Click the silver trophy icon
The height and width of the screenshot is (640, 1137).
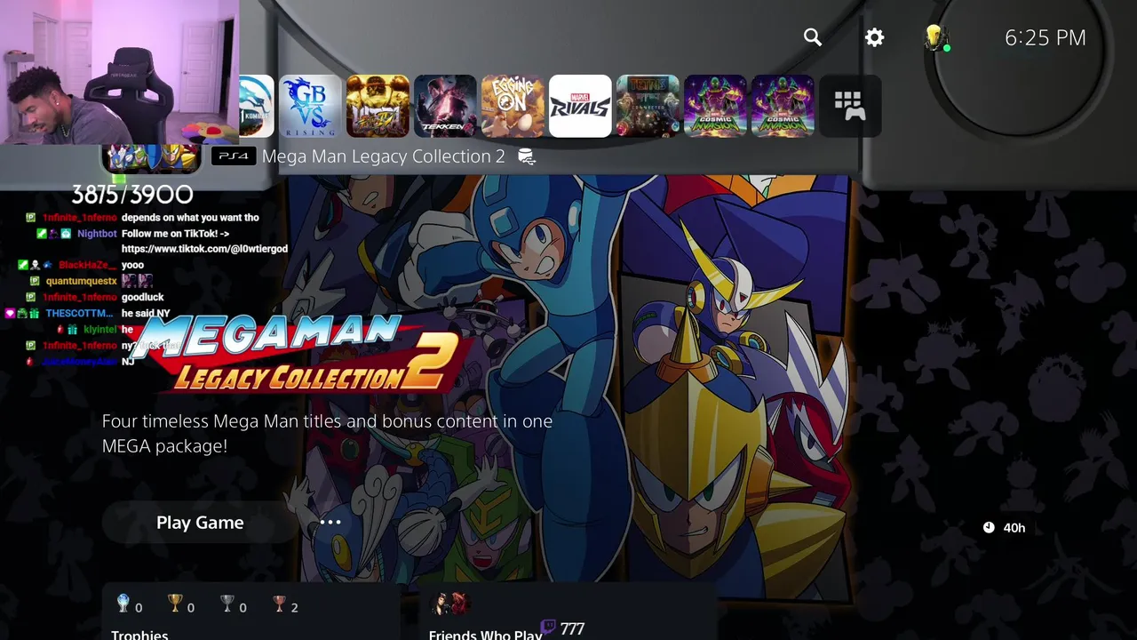pyautogui.click(x=227, y=604)
